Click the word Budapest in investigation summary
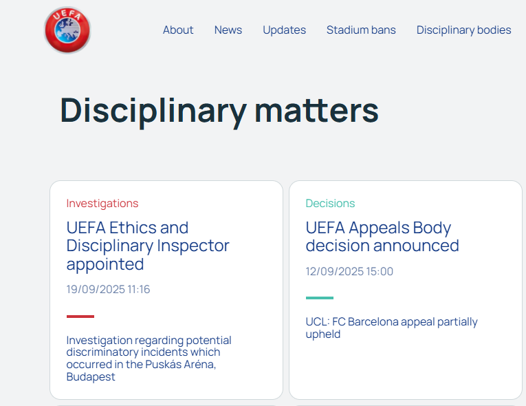The image size is (526, 406). point(91,377)
